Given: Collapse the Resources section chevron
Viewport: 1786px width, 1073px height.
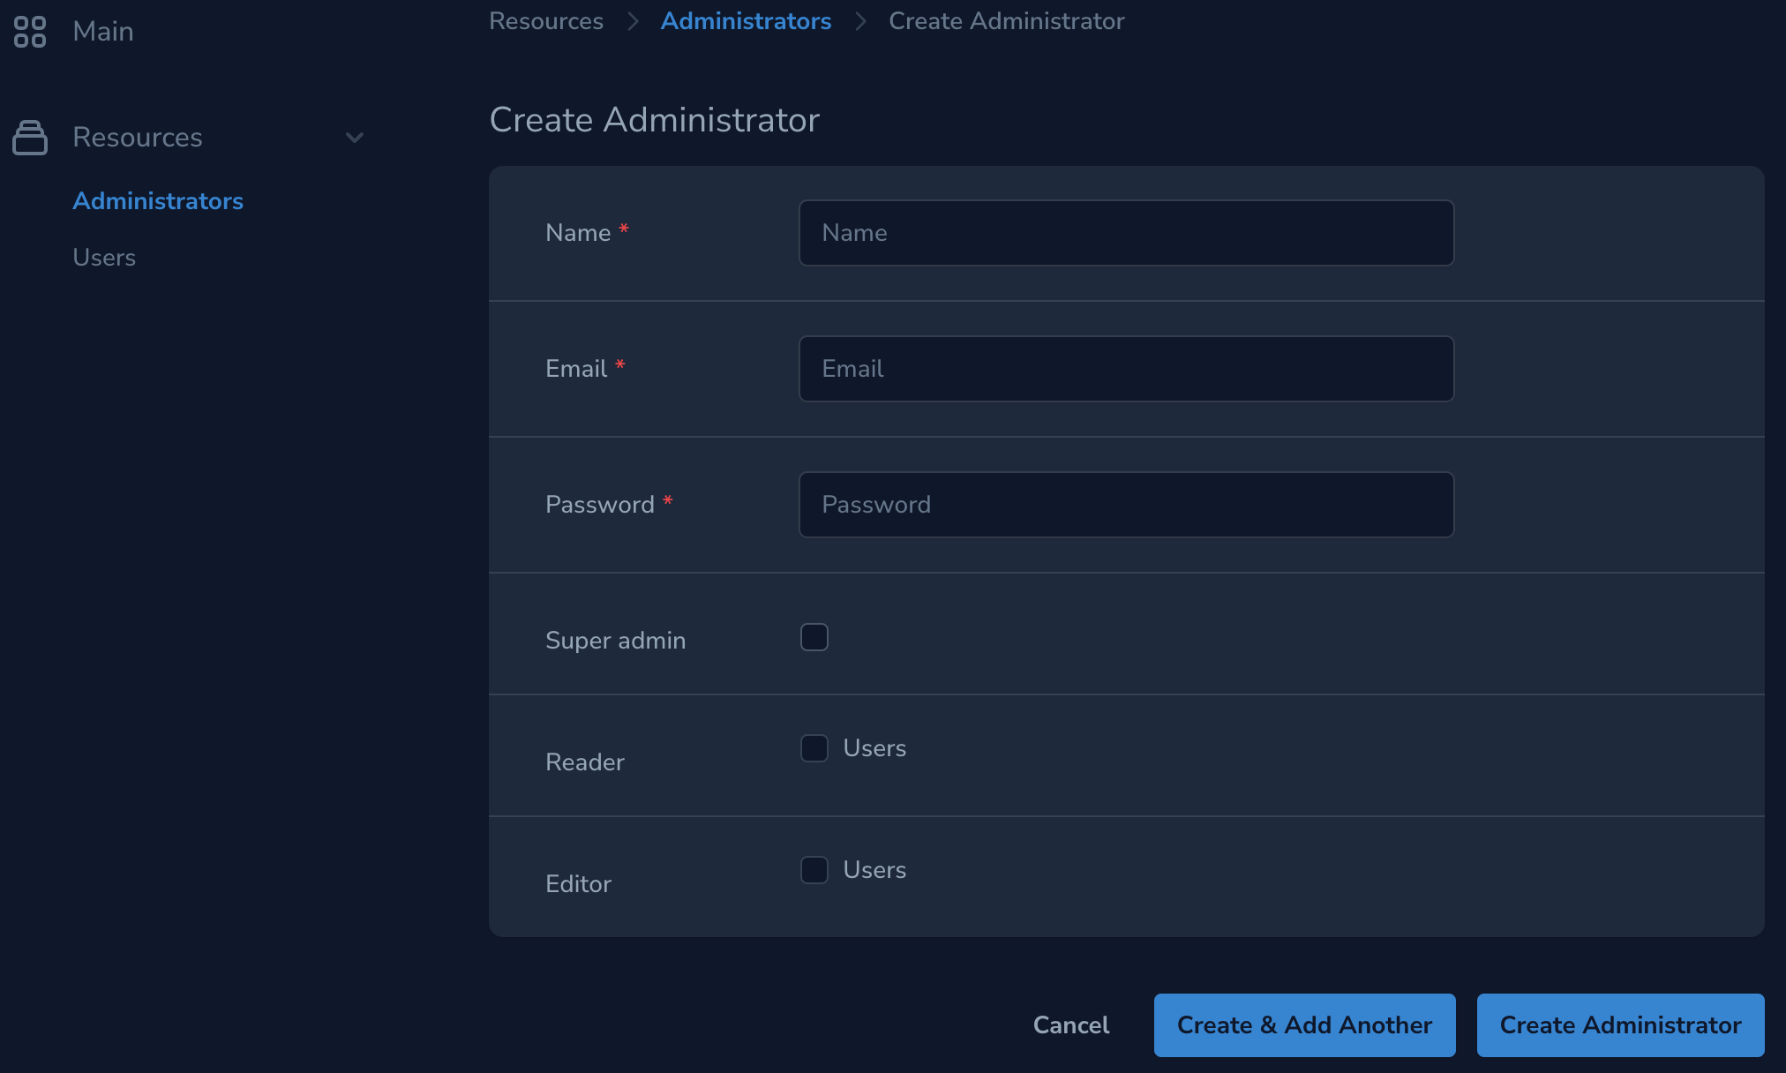Looking at the screenshot, I should pyautogui.click(x=355, y=138).
